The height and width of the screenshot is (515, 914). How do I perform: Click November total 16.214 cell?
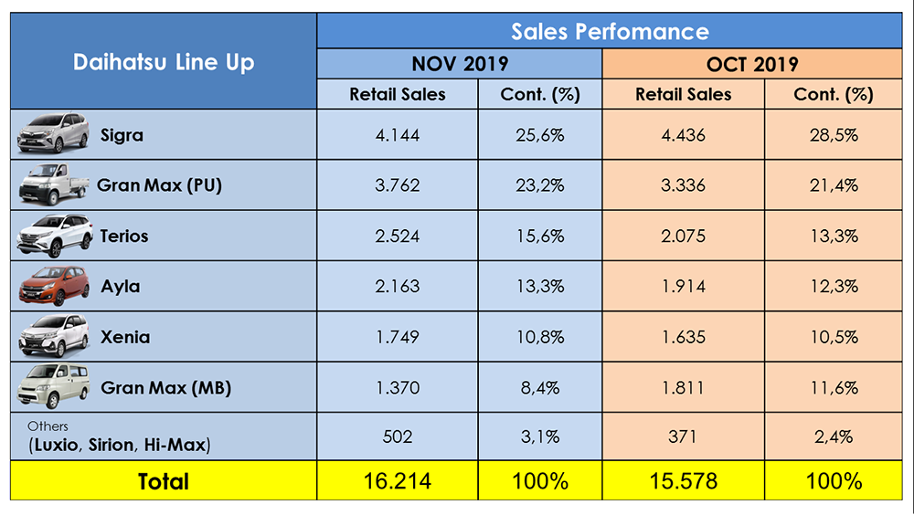pos(398,481)
